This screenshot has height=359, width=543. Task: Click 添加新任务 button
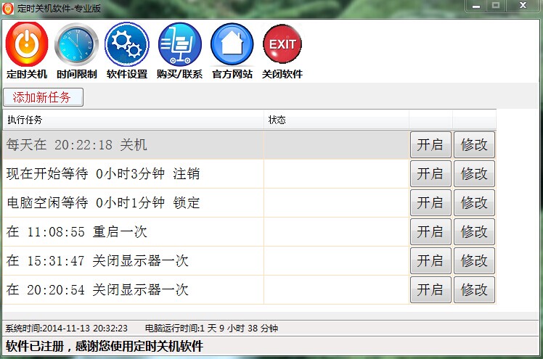coord(44,97)
